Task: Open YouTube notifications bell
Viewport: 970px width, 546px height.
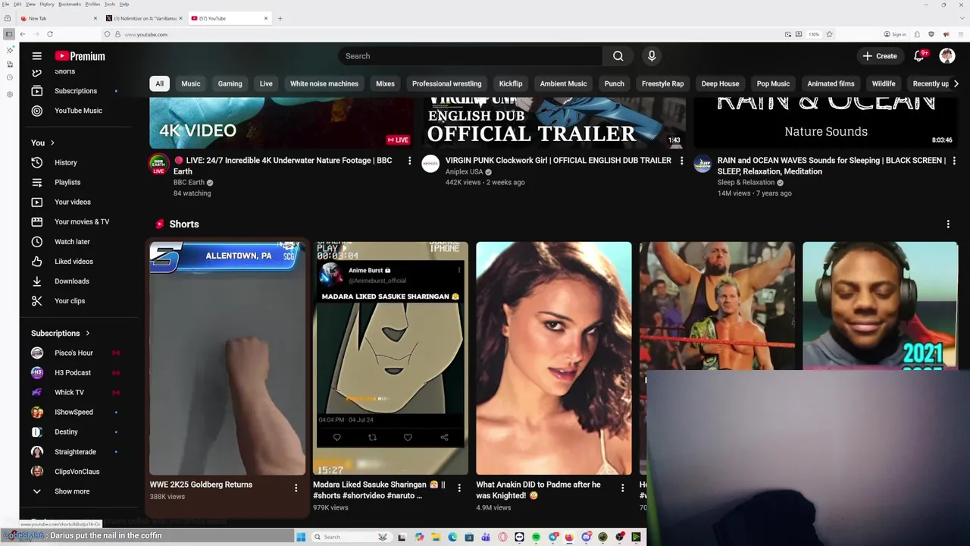Action: pyautogui.click(x=919, y=56)
